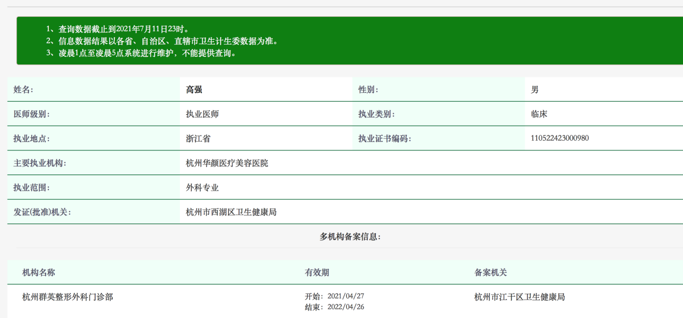The image size is (683, 318).
Task: Click the 临床 practice category value
Action: tap(539, 114)
